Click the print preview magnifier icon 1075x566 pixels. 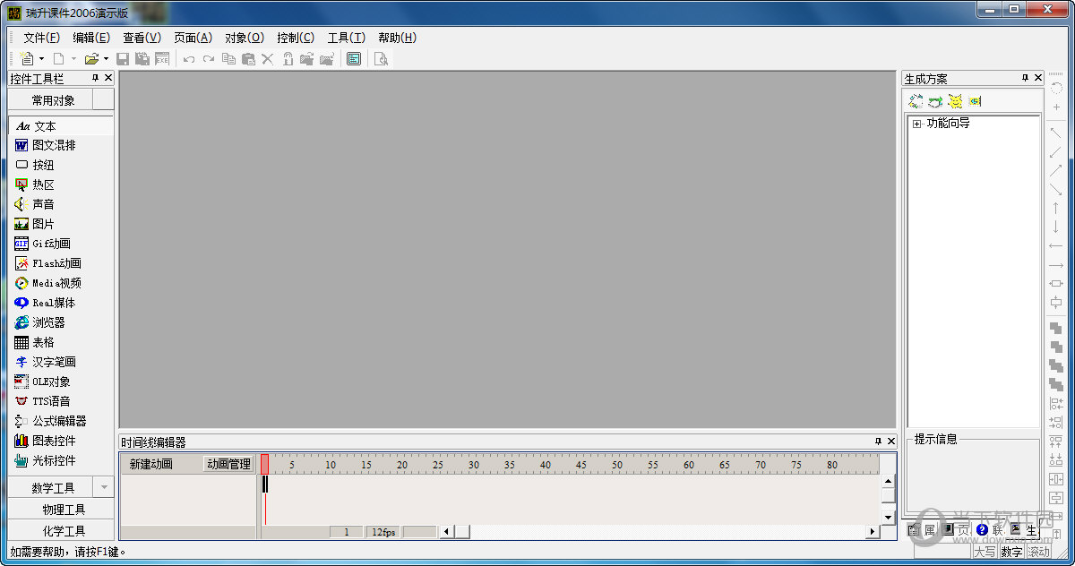pos(381,59)
